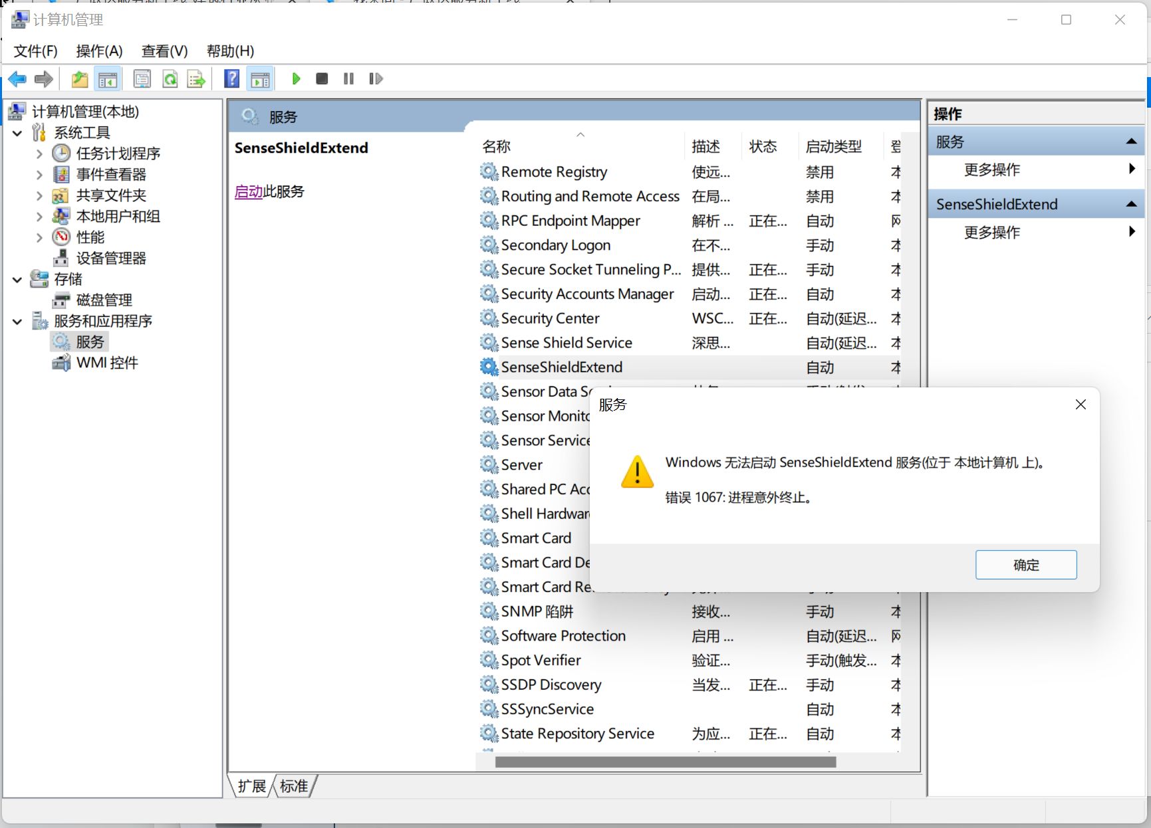Select the Security Center service

[x=690, y=318]
